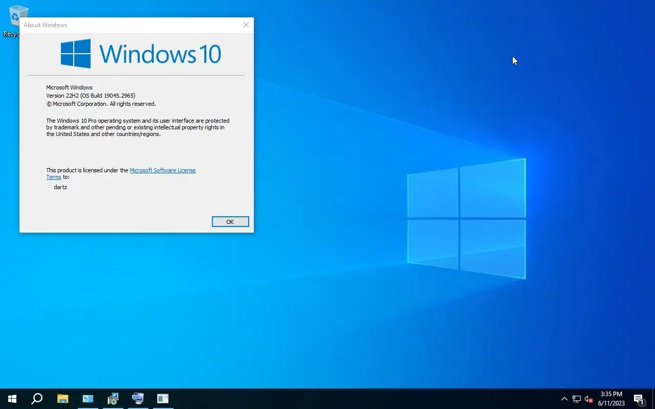The image size is (655, 409).
Task: Open taskbar Search magnifier
Action: pyautogui.click(x=37, y=399)
